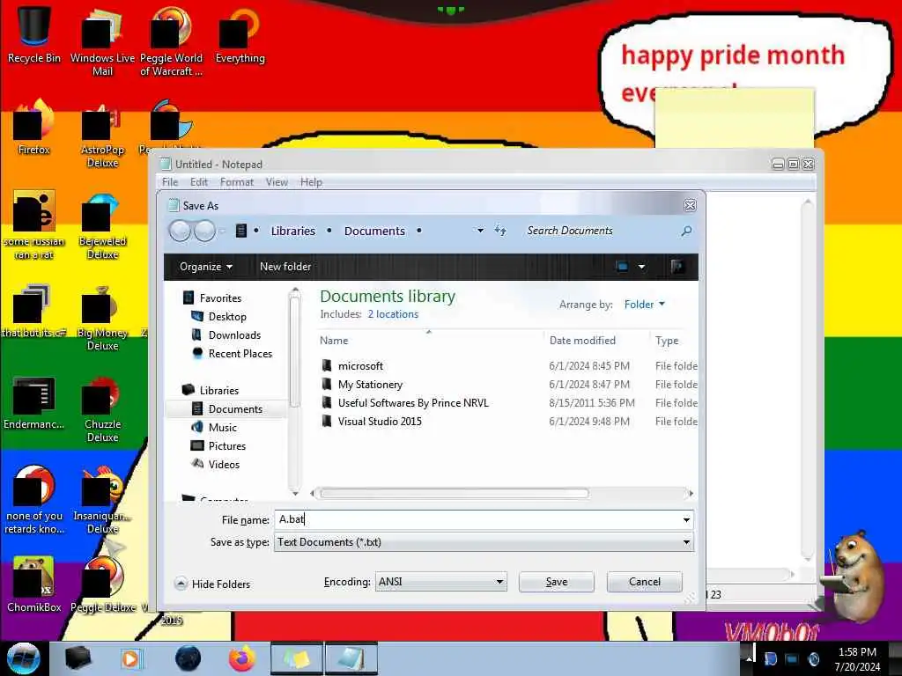
Task: Open AstroPop Deluxe desktop icon
Action: tap(102, 135)
